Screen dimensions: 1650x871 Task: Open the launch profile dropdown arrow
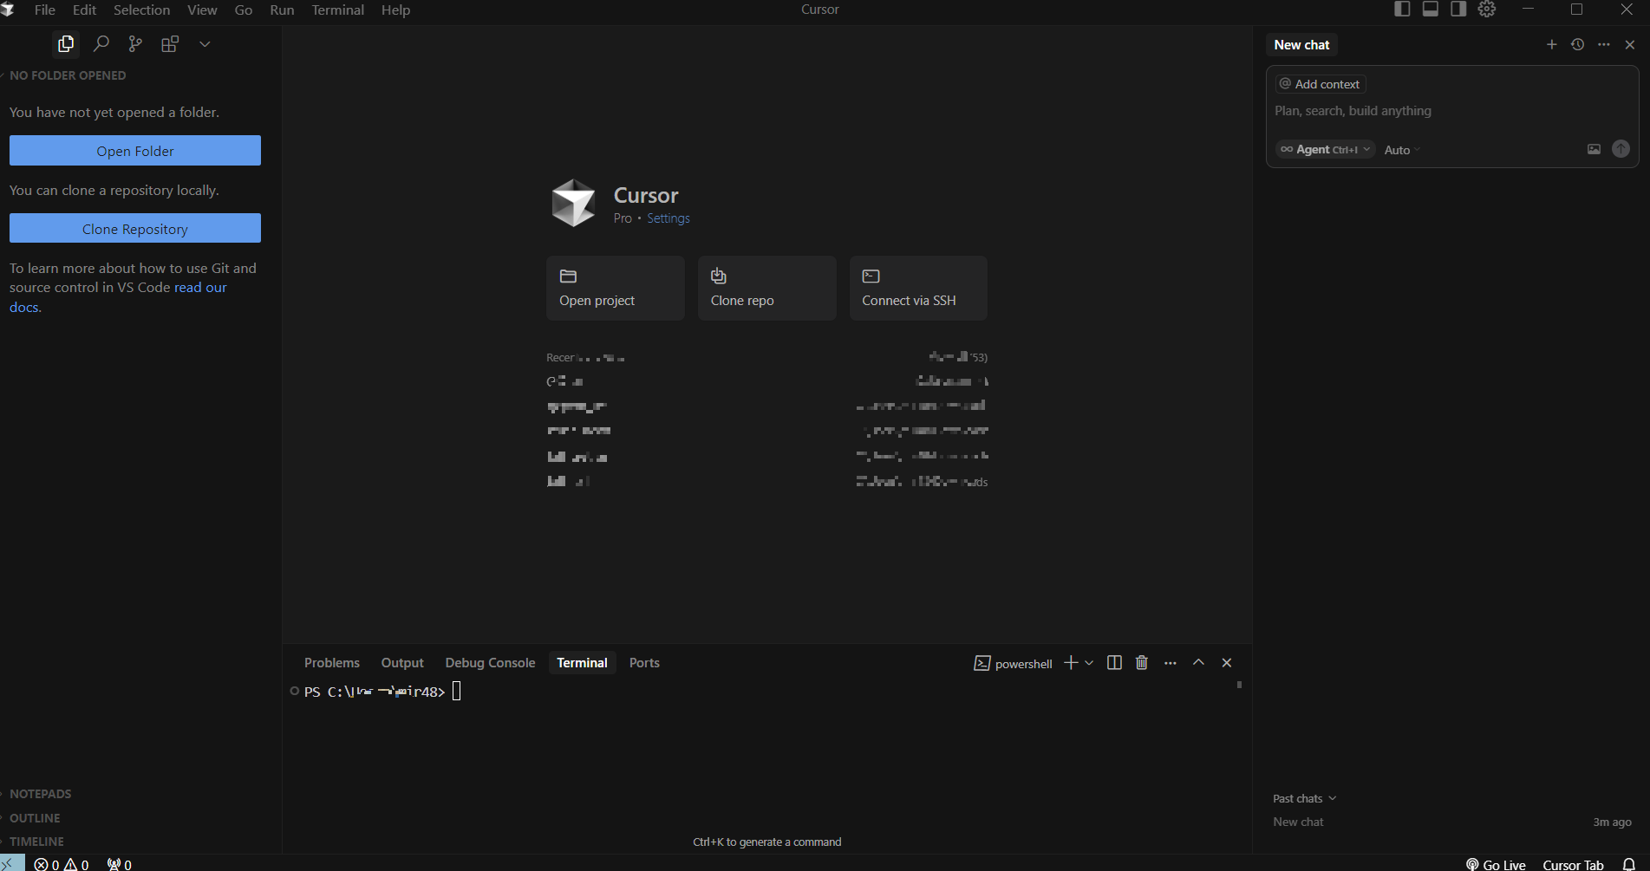1089,662
